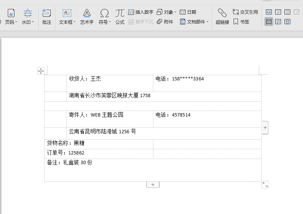Click the 收货人：王杰 cell
The image size is (303, 214).
(110, 83)
